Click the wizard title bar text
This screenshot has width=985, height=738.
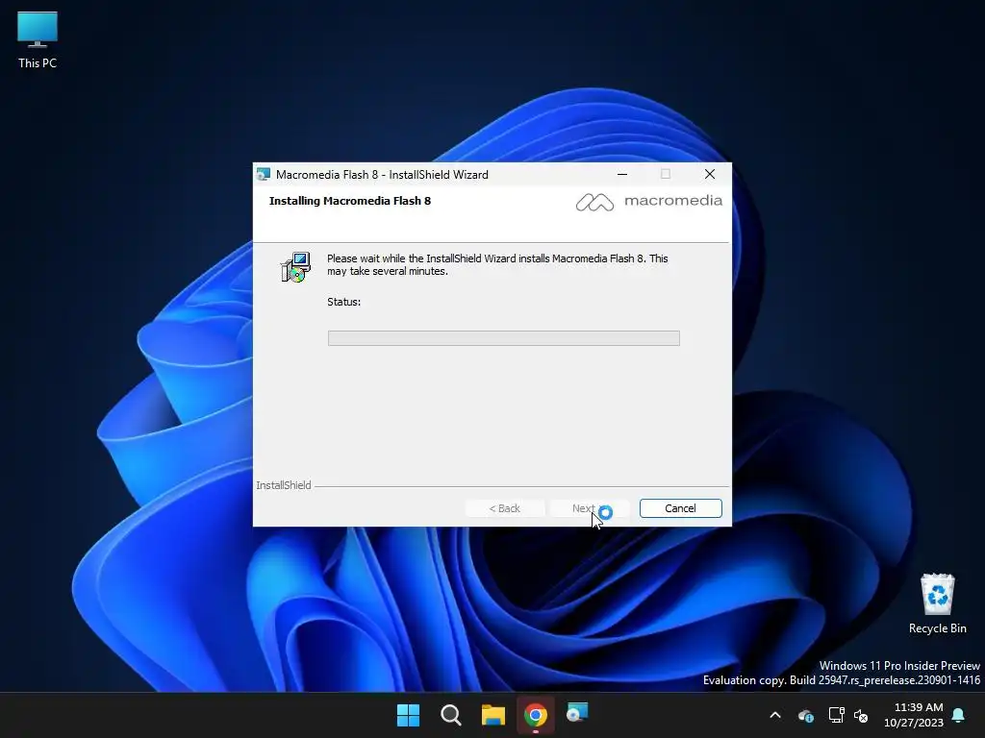click(382, 175)
